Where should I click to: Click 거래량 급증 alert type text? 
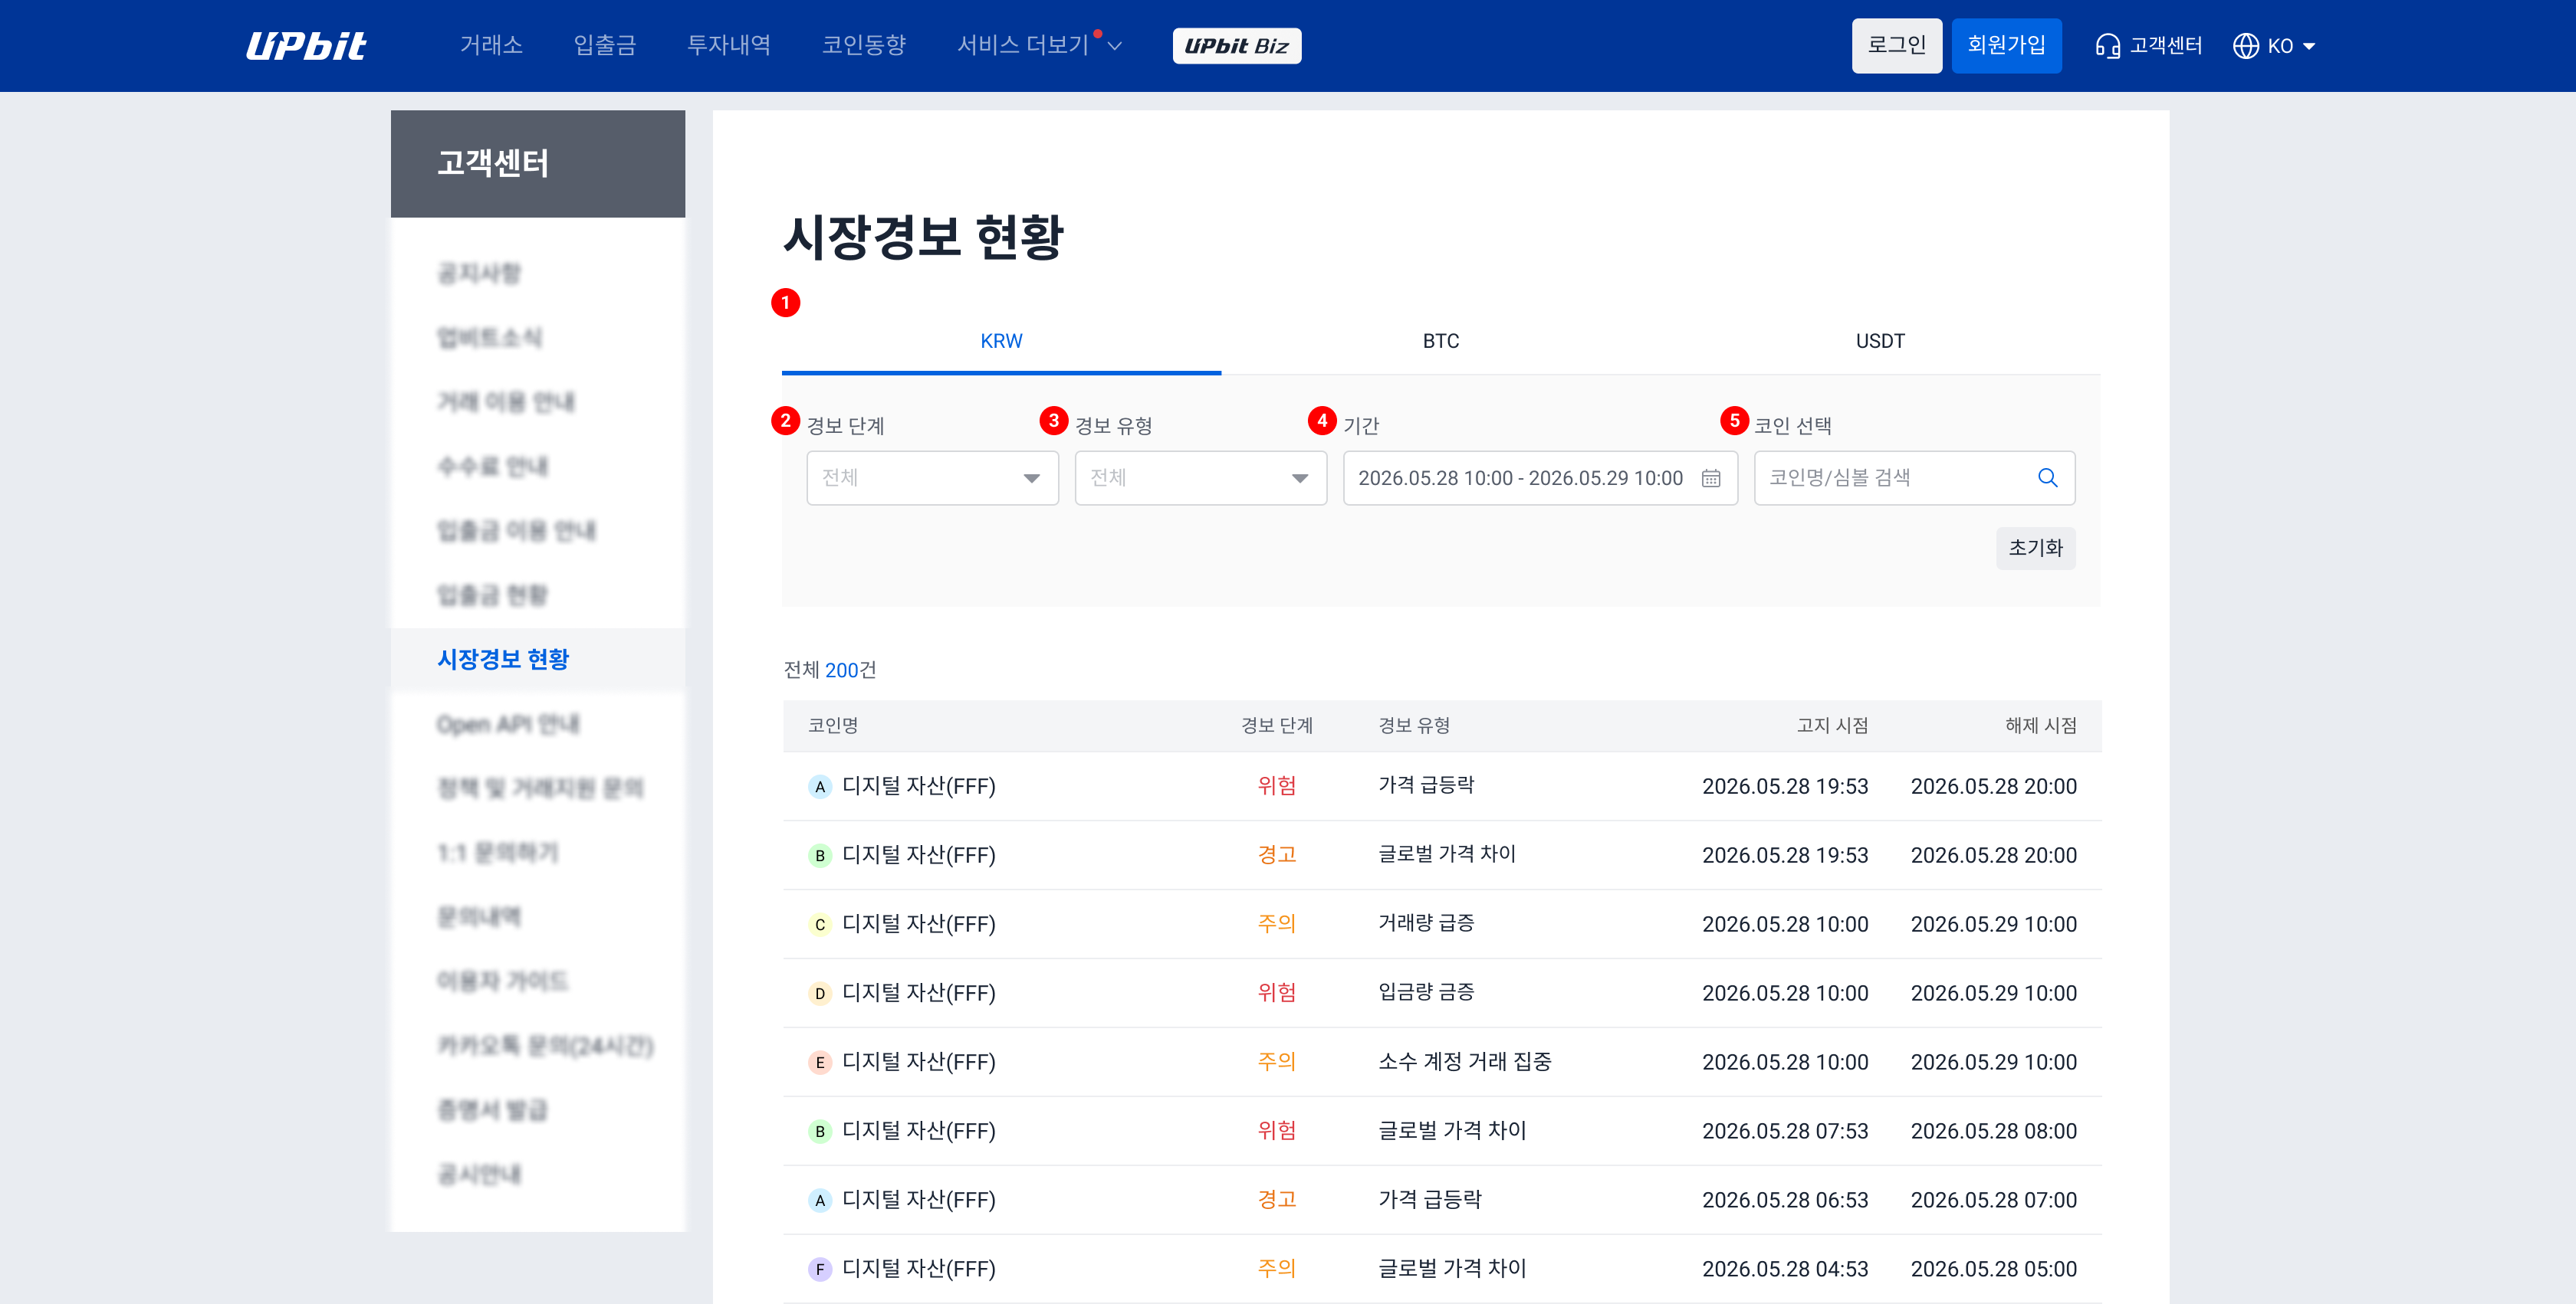(1426, 924)
